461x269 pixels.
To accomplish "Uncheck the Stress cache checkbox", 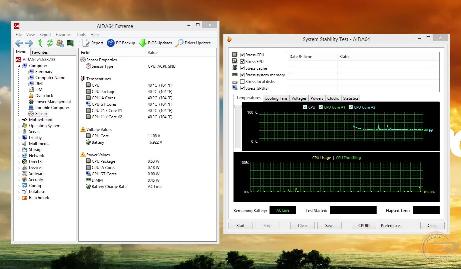I will pos(243,68).
